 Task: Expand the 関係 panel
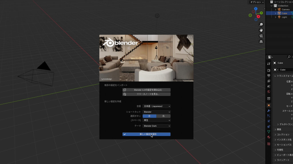coord(275,130)
